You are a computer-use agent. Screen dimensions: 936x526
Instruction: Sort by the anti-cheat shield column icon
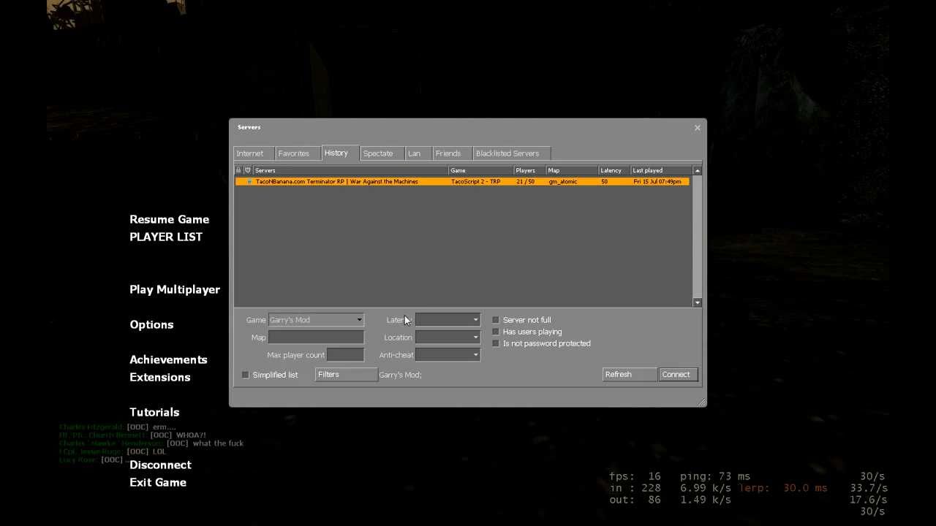click(x=248, y=170)
